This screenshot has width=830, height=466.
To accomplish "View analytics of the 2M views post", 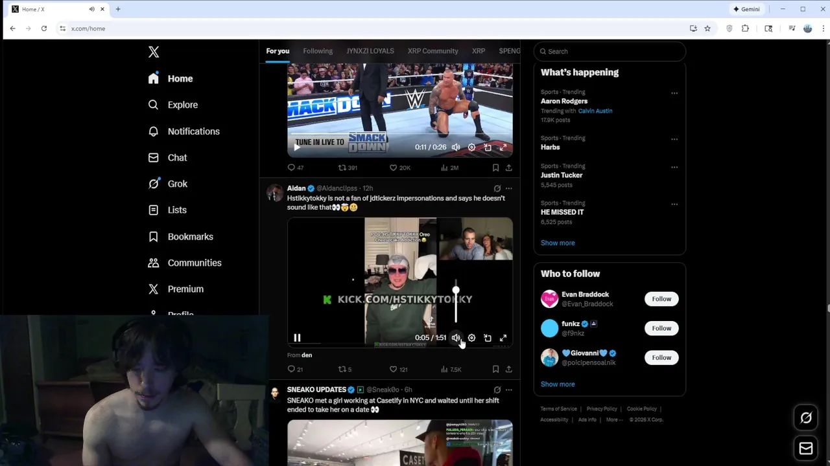I will [x=449, y=168].
